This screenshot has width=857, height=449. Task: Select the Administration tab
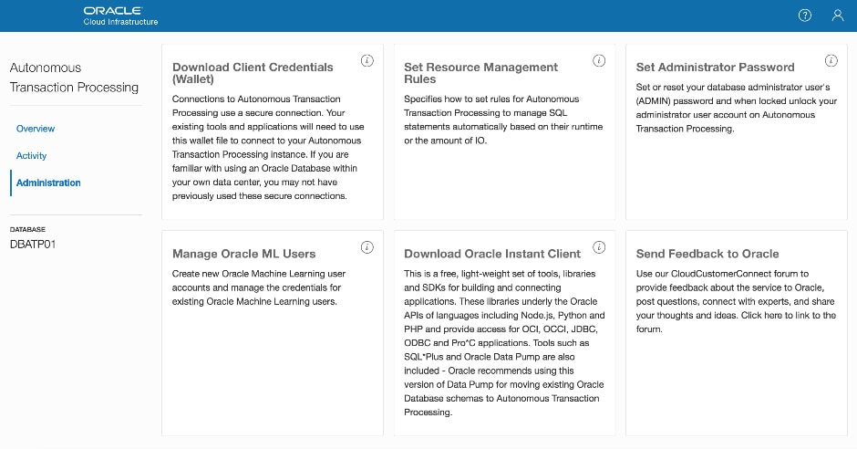pyautogui.click(x=48, y=183)
